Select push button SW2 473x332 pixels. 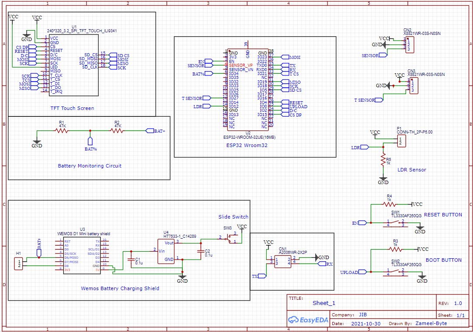(396, 272)
